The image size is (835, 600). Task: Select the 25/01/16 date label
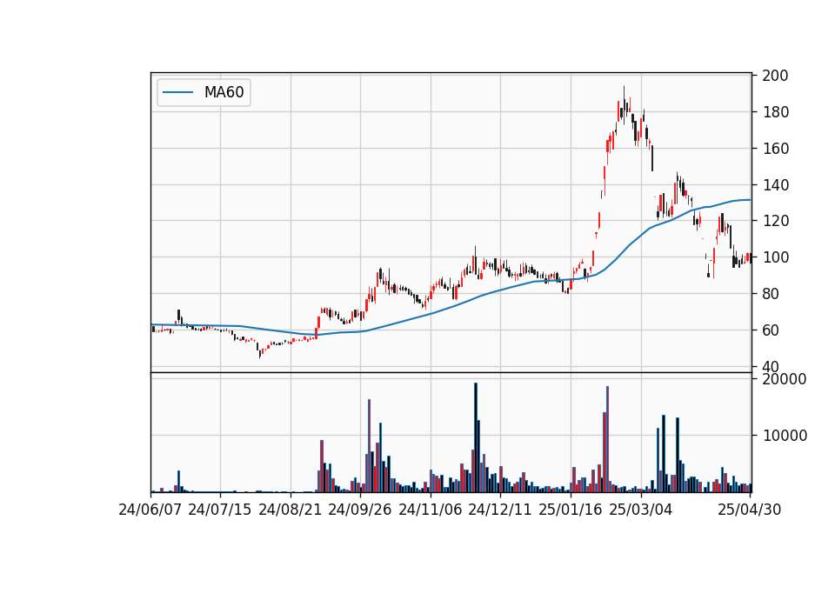571,510
